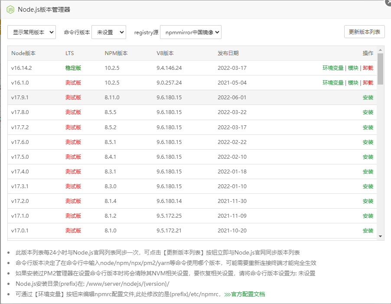This screenshot has width=391, height=304.
Task: Close the Node.js version manager dialog
Action: pyautogui.click(x=388, y=2)
